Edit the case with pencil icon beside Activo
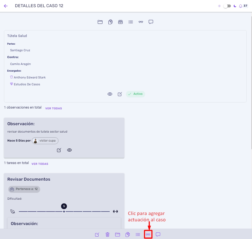Image resolution: width=252 pixels, height=239 pixels. point(120,94)
